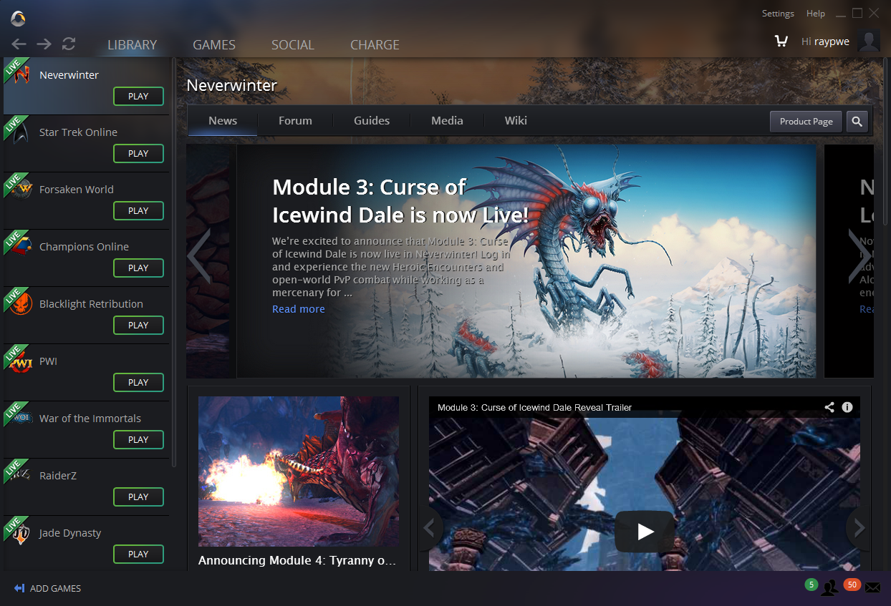Open the GAMES menu section
Screen dimensions: 891x606
coord(213,45)
